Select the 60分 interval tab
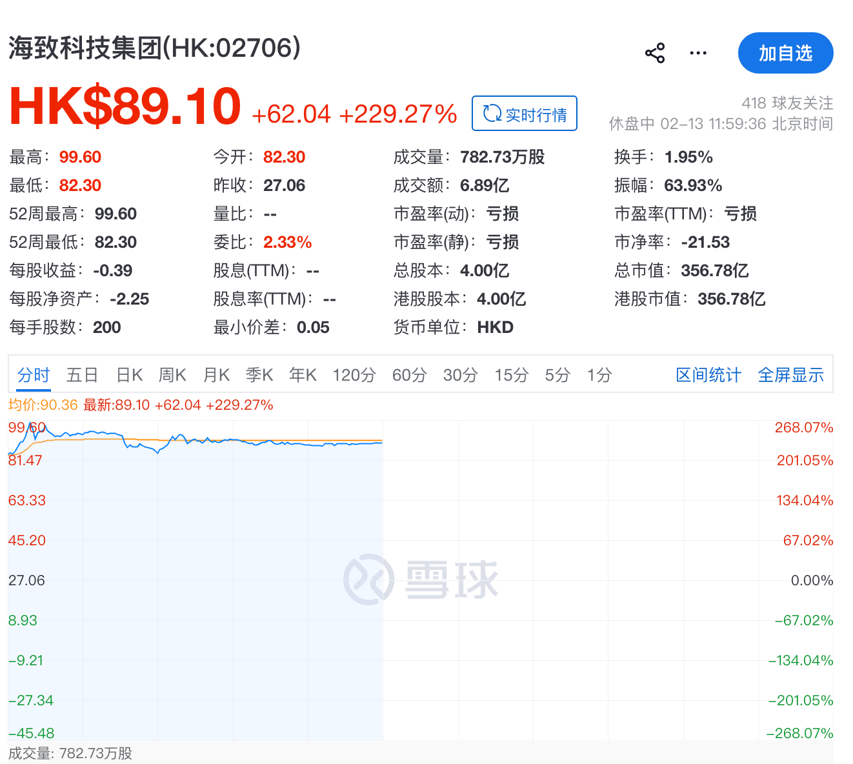853x764 pixels. (x=409, y=375)
